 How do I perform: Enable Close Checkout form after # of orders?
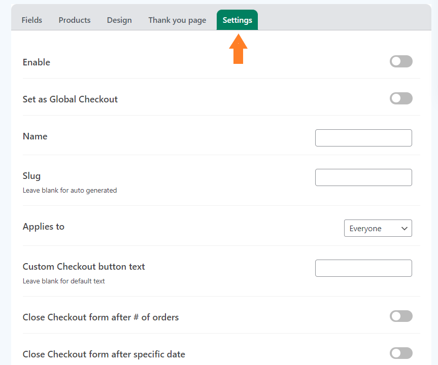(x=401, y=316)
